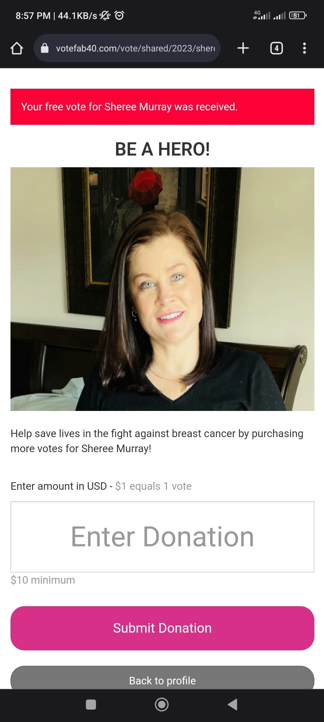The width and height of the screenshot is (324, 722).
Task: Click the Enter Donation amount field
Action: click(x=162, y=537)
